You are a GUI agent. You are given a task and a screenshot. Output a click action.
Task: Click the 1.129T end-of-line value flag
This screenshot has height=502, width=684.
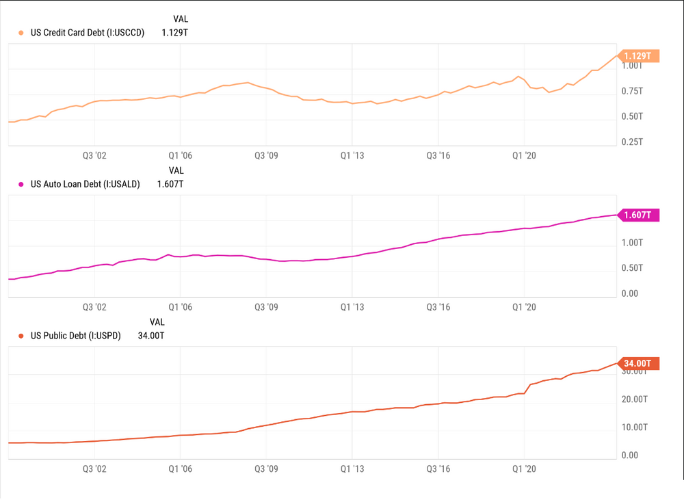(x=637, y=55)
